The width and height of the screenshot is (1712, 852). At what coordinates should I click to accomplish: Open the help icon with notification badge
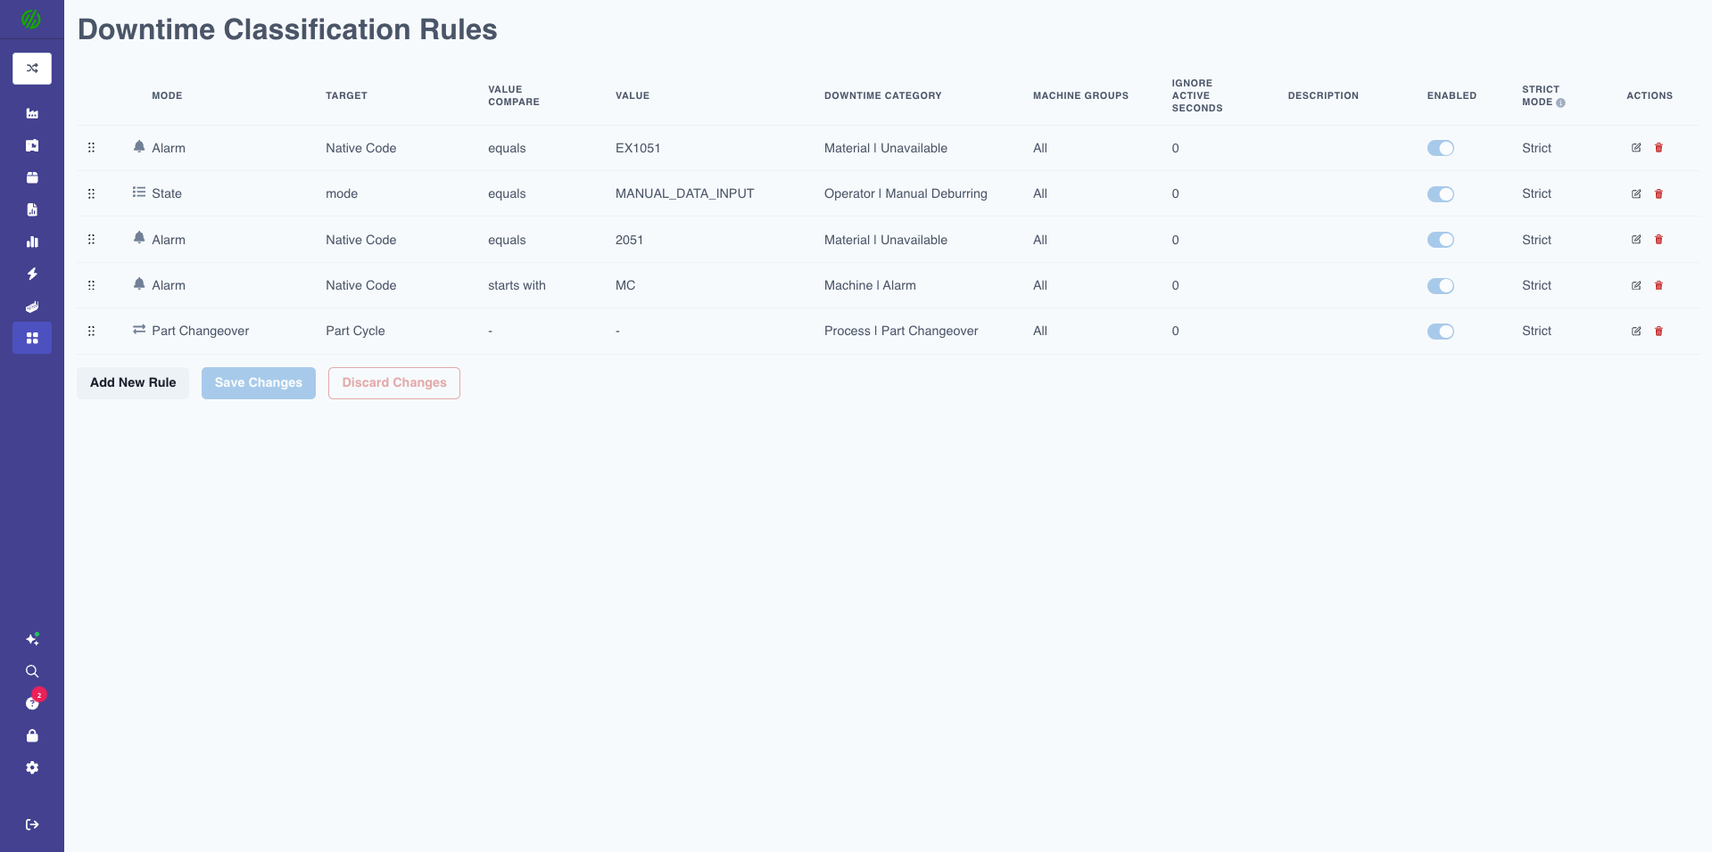click(x=32, y=703)
